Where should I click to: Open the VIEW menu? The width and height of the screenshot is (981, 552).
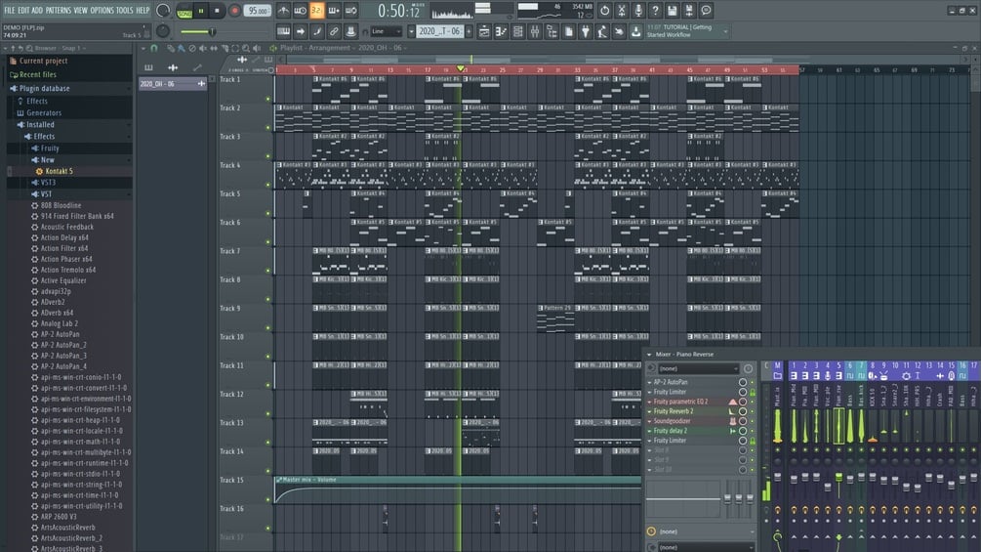click(81, 11)
